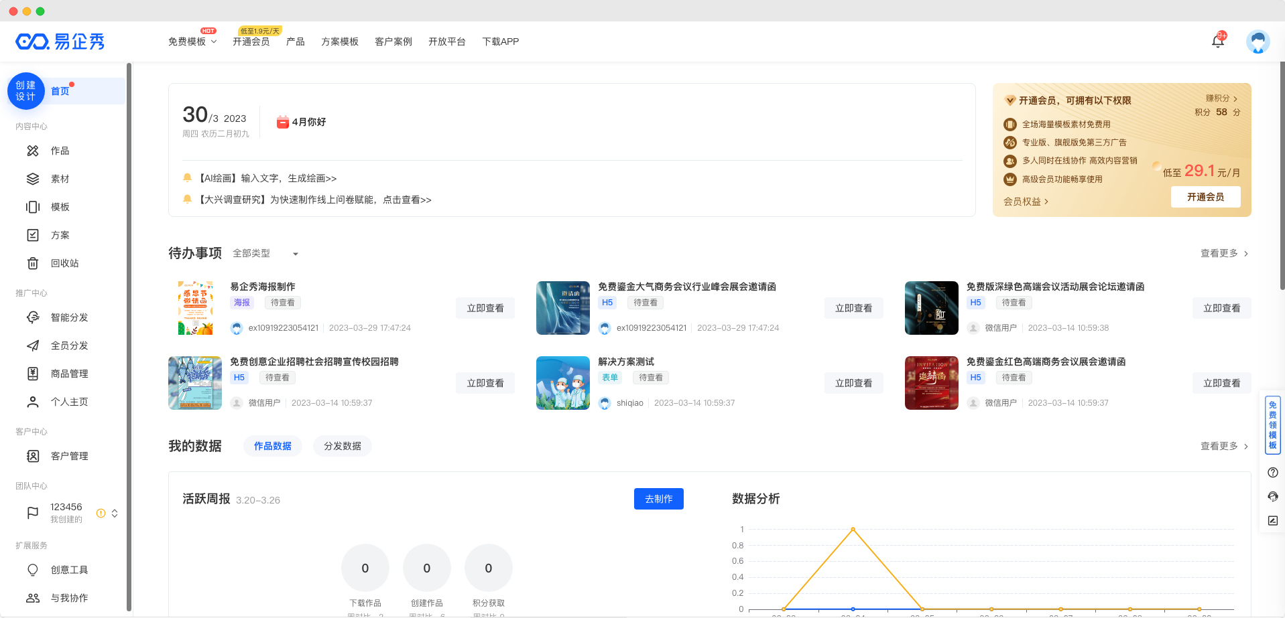1285x618 pixels.
Task: Click 立即查看 for 解决方案测试
Action: point(853,383)
